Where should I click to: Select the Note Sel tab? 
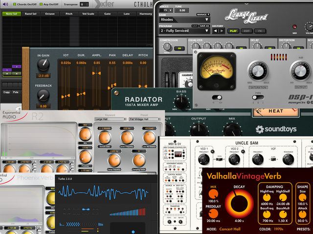coord(12,14)
